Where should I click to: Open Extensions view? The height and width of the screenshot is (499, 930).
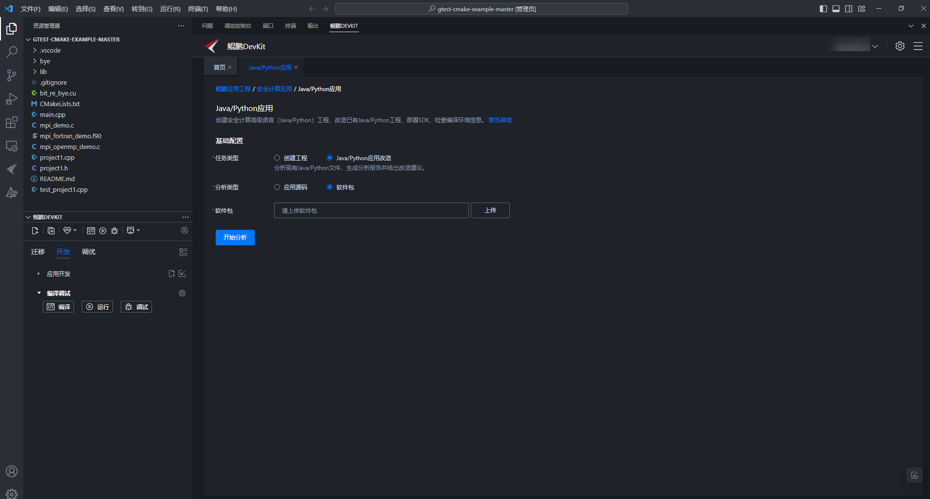click(12, 122)
